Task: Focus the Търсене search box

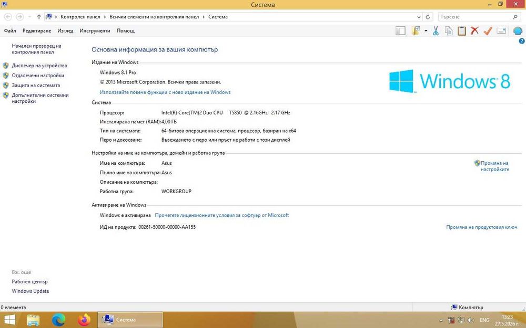Action: tap(474, 17)
